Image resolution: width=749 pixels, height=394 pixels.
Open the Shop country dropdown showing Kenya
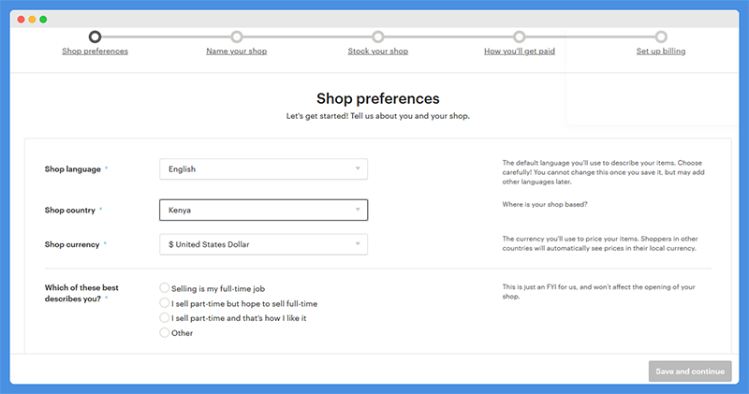(264, 211)
